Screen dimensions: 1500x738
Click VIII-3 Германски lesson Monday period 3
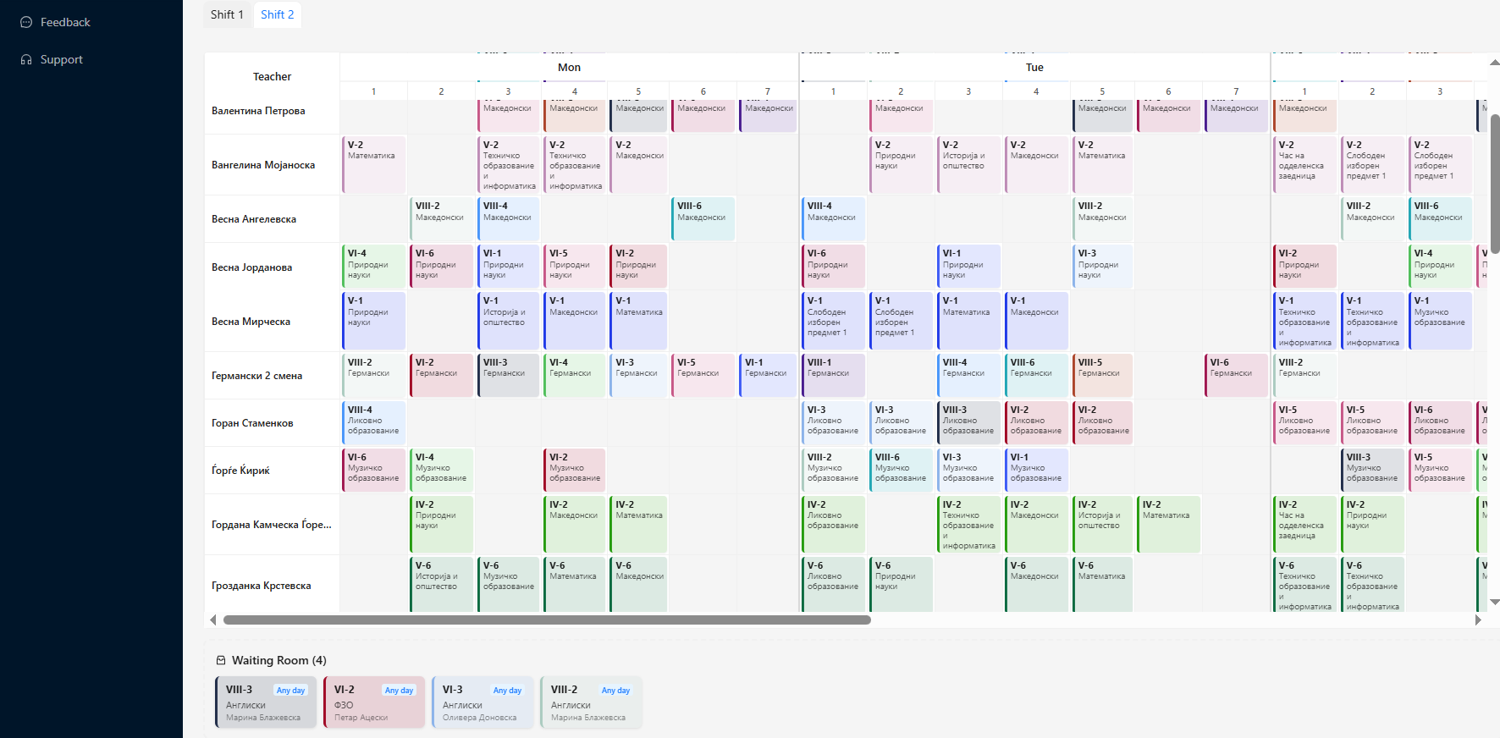click(509, 375)
